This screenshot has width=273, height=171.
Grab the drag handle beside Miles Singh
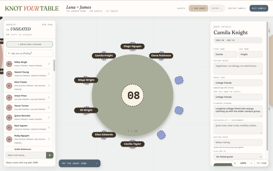49,64
